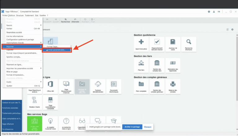The width and height of the screenshot is (238, 136).
Task: Open Factures dématérialisées tile
Action: [98, 87]
